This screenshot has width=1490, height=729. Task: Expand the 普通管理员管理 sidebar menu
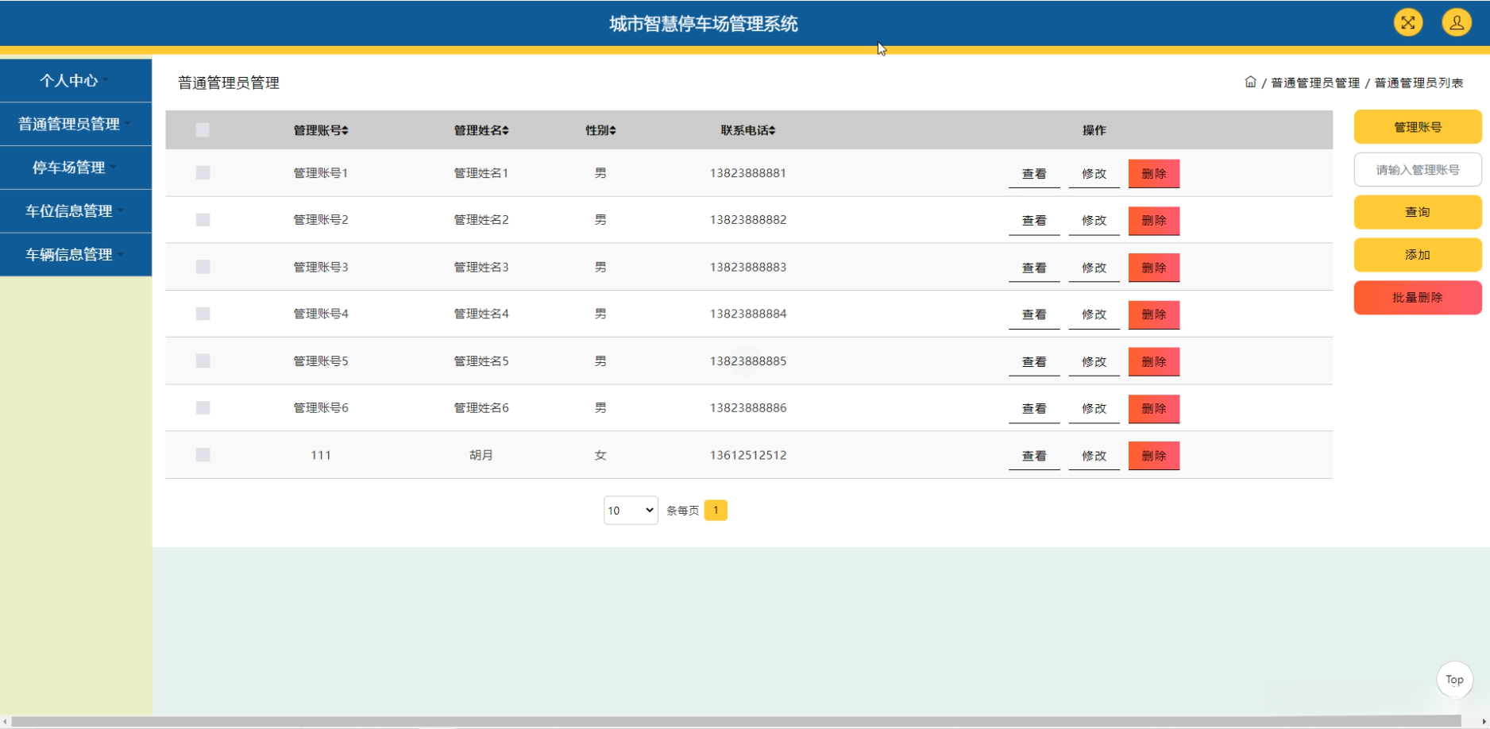75,124
